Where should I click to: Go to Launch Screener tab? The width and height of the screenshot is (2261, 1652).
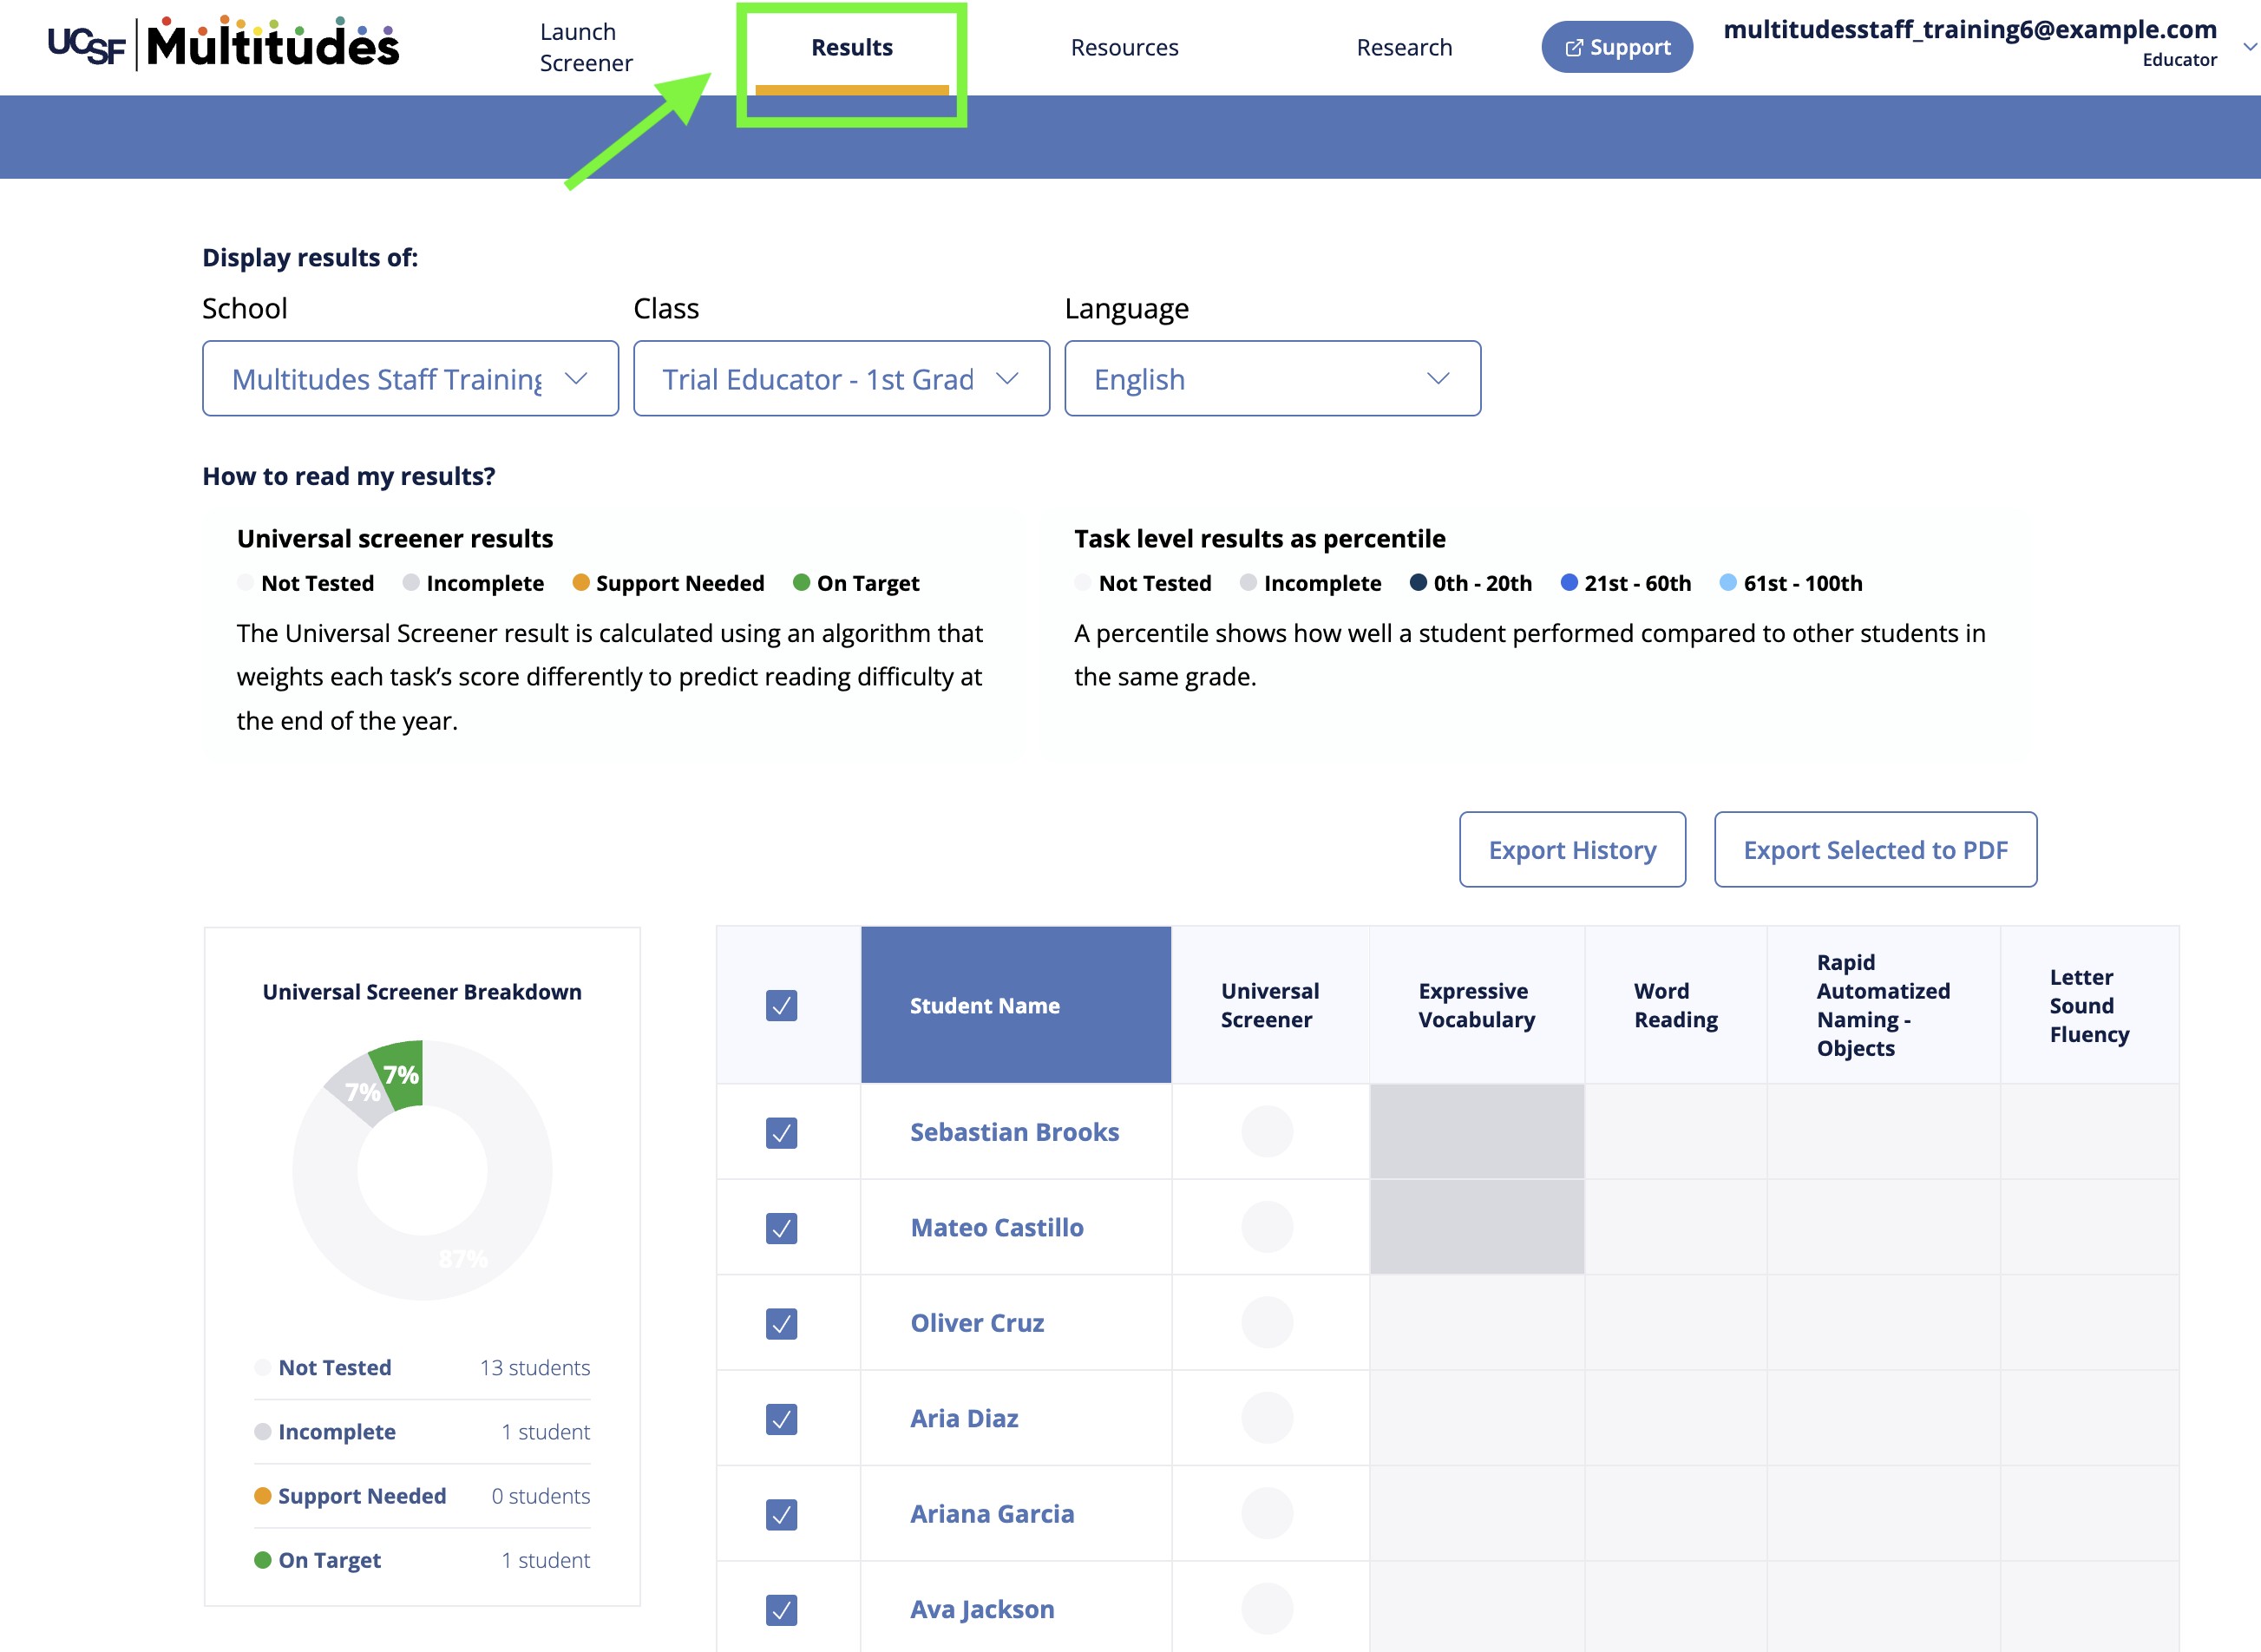(586, 47)
